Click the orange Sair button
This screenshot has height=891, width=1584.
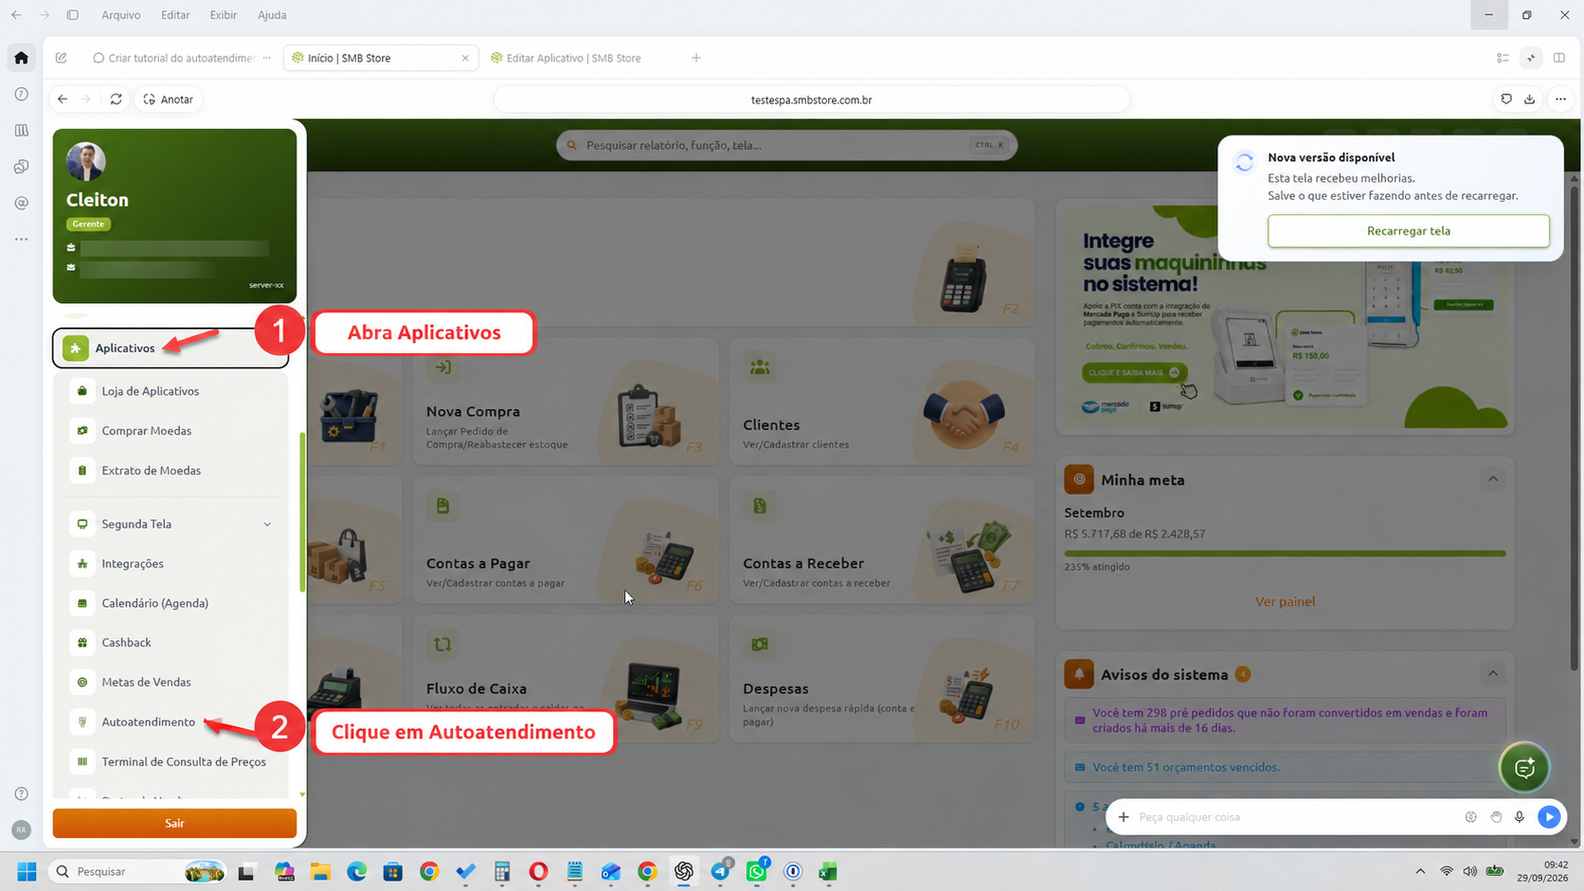coord(174,824)
